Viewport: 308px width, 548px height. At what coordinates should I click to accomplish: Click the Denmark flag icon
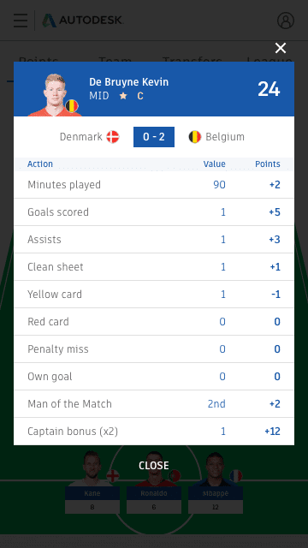pos(113,137)
